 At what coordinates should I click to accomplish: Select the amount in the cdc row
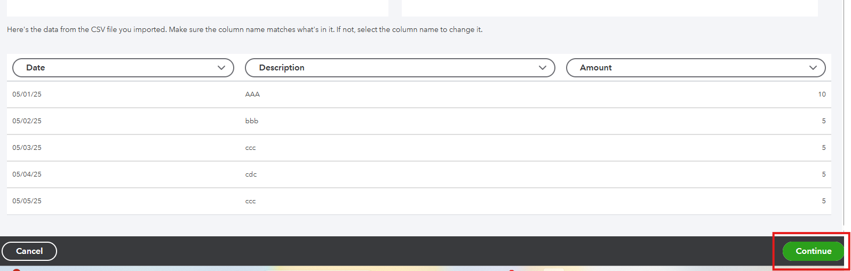tap(824, 174)
